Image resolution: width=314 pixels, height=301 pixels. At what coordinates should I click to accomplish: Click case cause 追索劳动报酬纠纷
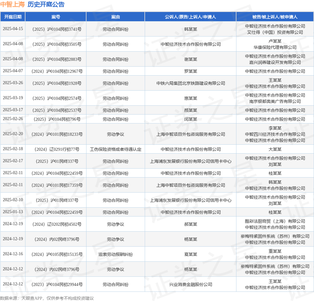click(x=116, y=255)
